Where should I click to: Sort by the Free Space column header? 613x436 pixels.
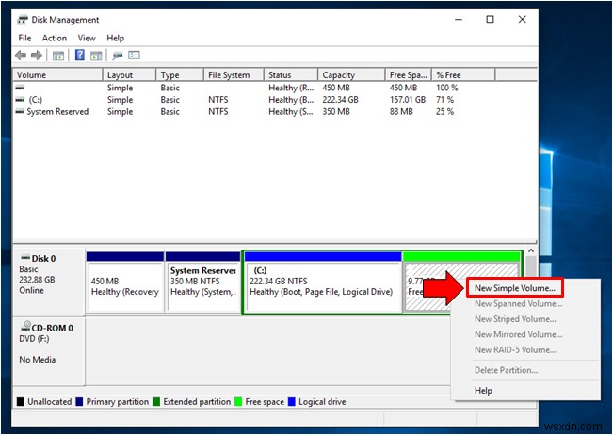pyautogui.click(x=408, y=74)
